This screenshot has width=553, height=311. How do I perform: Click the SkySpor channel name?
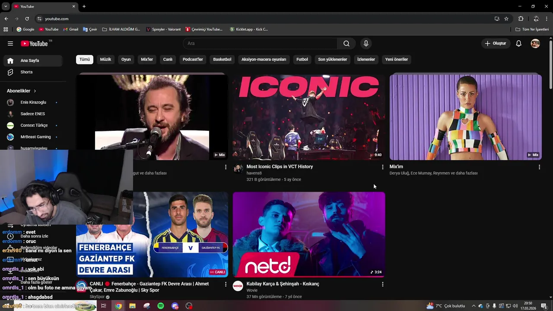click(x=97, y=297)
